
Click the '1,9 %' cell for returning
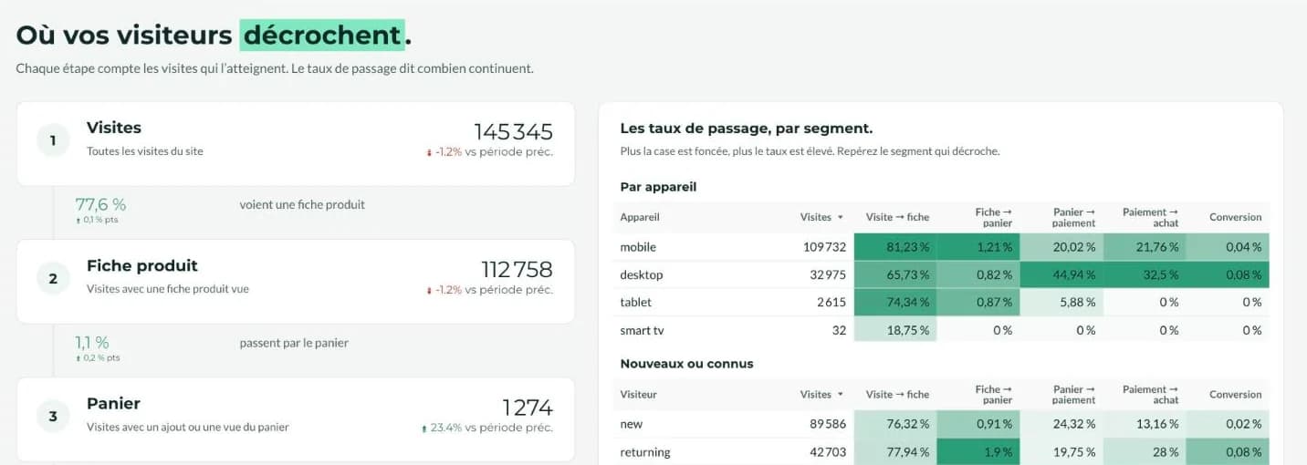coord(978,452)
